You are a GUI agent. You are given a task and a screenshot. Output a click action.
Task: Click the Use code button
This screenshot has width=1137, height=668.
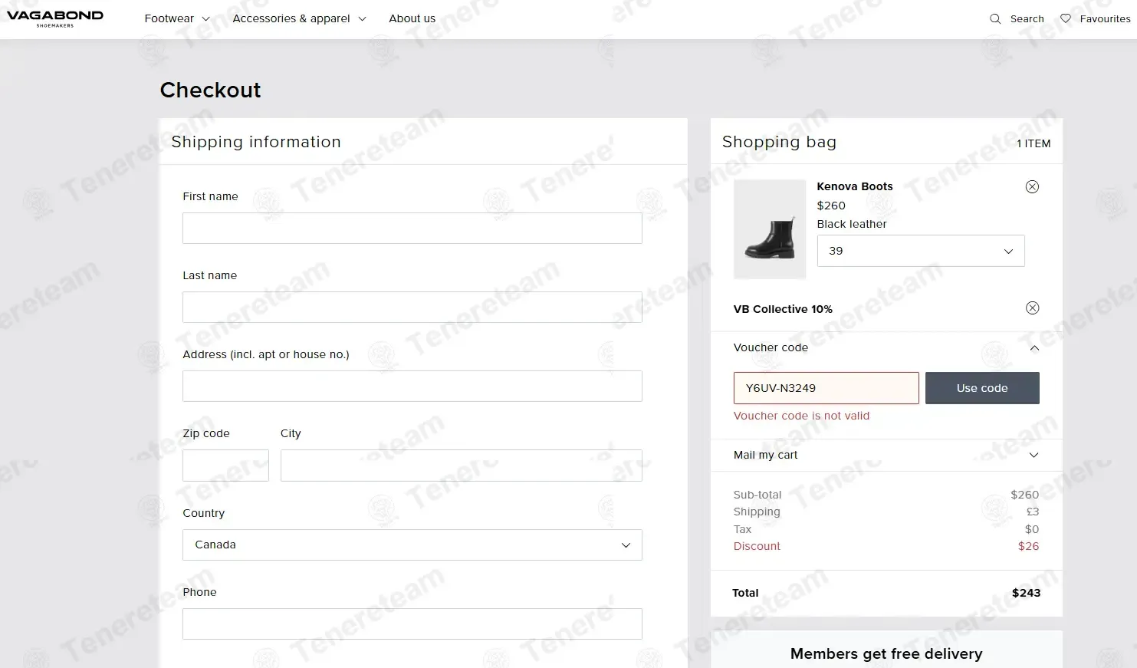[x=982, y=388]
